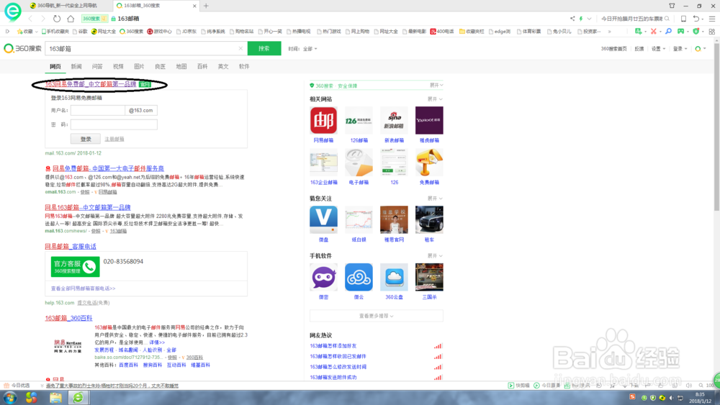Switch to the 视频 search tab
The height and width of the screenshot is (405, 720).
point(118,66)
